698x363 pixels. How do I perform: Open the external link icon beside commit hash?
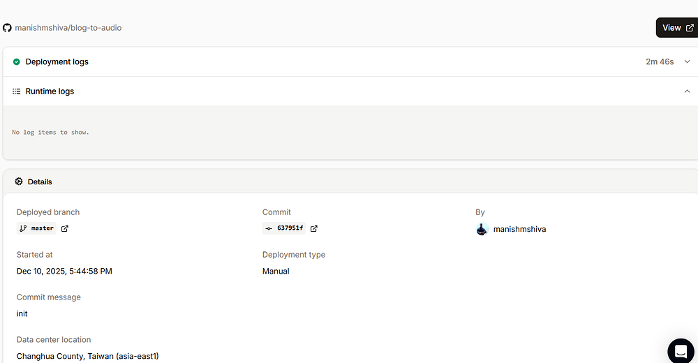(314, 228)
